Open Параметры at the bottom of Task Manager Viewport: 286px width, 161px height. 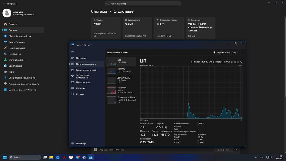coord(86,144)
